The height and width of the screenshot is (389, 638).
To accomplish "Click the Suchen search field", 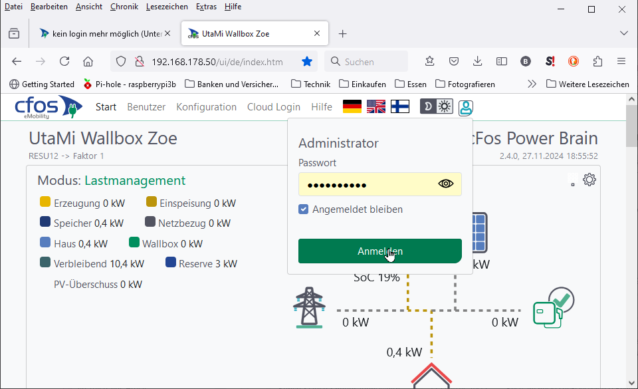I will [366, 61].
